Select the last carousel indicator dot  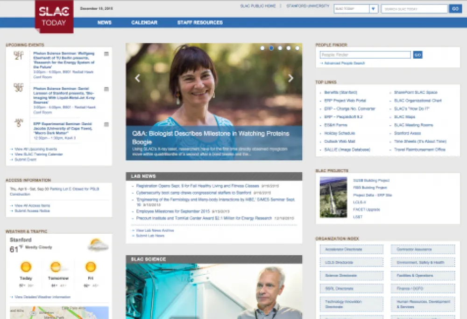[297, 48]
